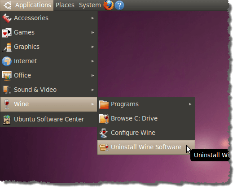Click the Internet globe icon
This screenshot has height=190, width=237.
click(7, 61)
